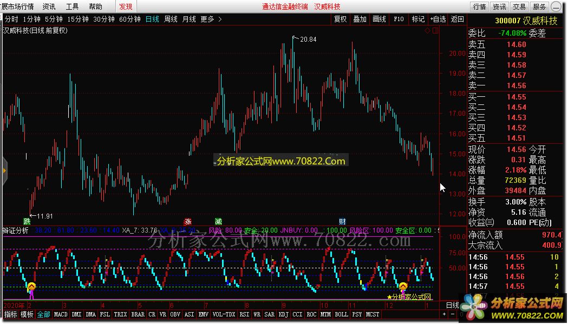Click the green 减 marker icon
Image resolution: width=568 pixels, height=324 pixels.
[218, 222]
